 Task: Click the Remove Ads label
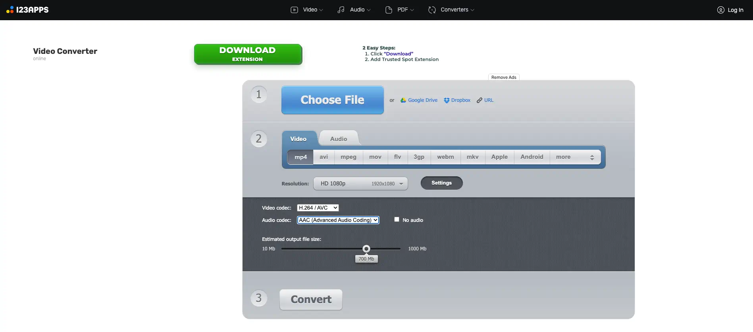click(x=503, y=77)
